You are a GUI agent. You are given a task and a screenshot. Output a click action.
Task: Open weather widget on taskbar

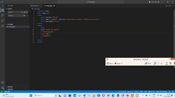(8, 95)
